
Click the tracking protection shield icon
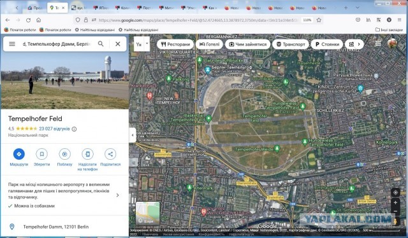78,20
